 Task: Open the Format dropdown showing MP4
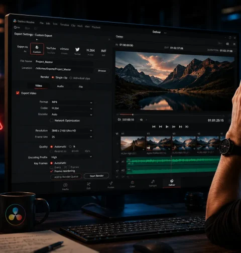(x=72, y=102)
